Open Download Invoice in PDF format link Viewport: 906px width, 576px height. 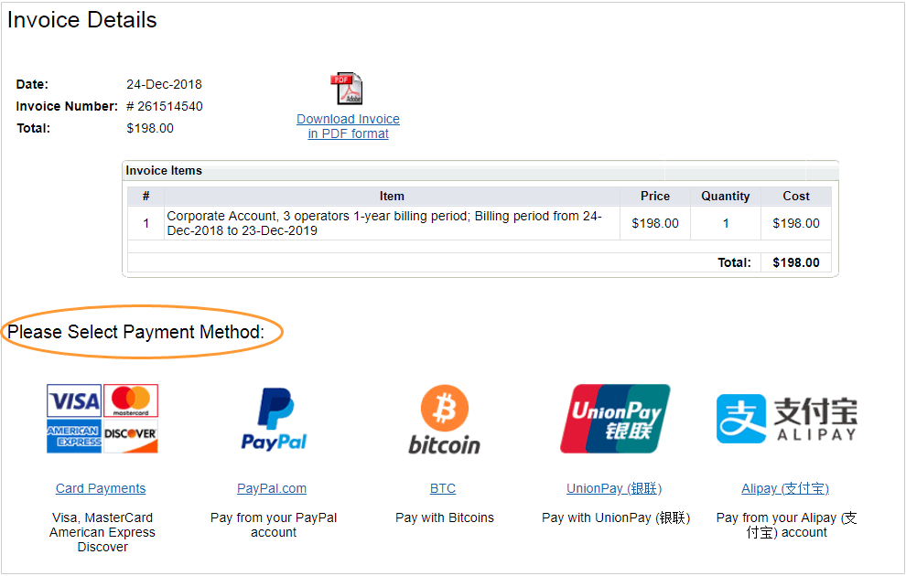click(x=348, y=126)
